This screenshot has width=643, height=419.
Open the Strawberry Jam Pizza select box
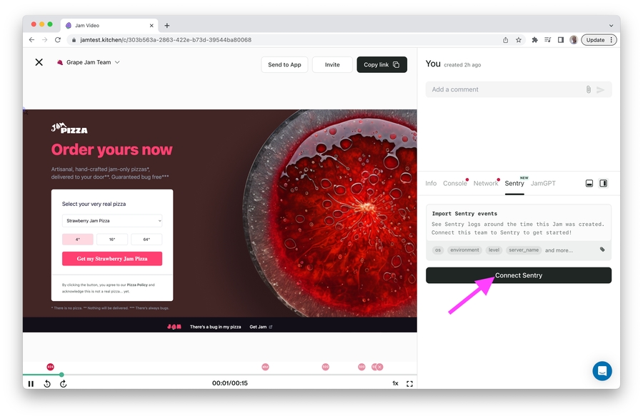pyautogui.click(x=112, y=221)
